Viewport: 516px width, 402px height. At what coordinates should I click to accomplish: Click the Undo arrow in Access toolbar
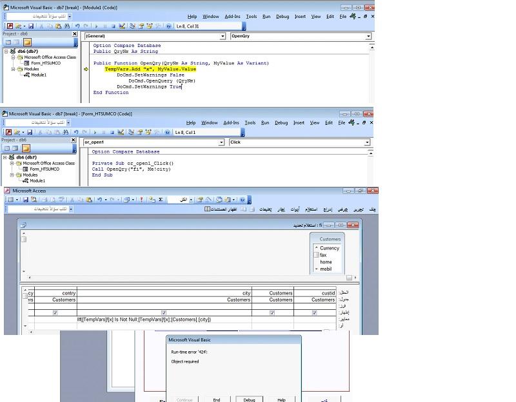click(100, 200)
